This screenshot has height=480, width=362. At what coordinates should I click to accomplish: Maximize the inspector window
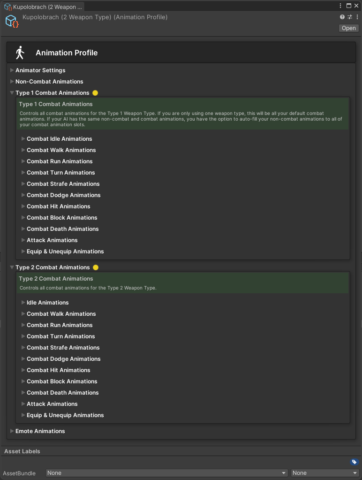click(349, 6)
